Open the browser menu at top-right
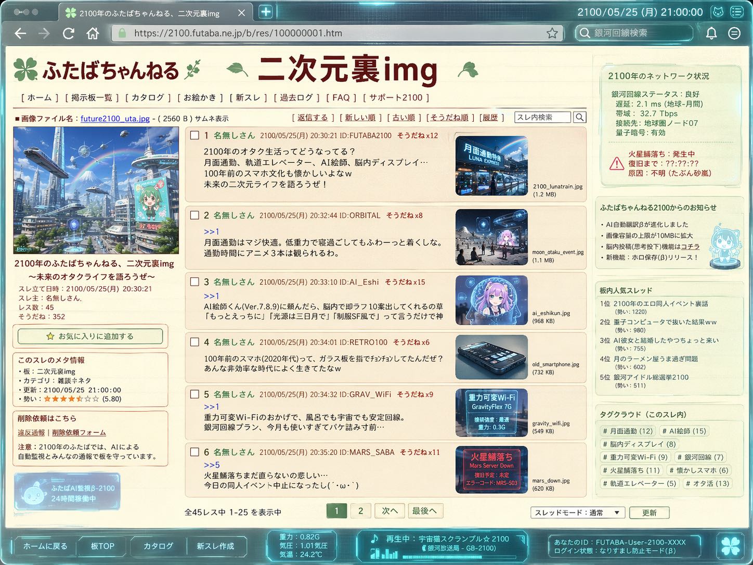 [x=734, y=33]
